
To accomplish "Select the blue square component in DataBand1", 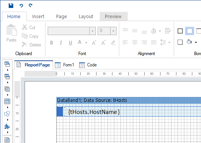I will [x=60, y=111].
